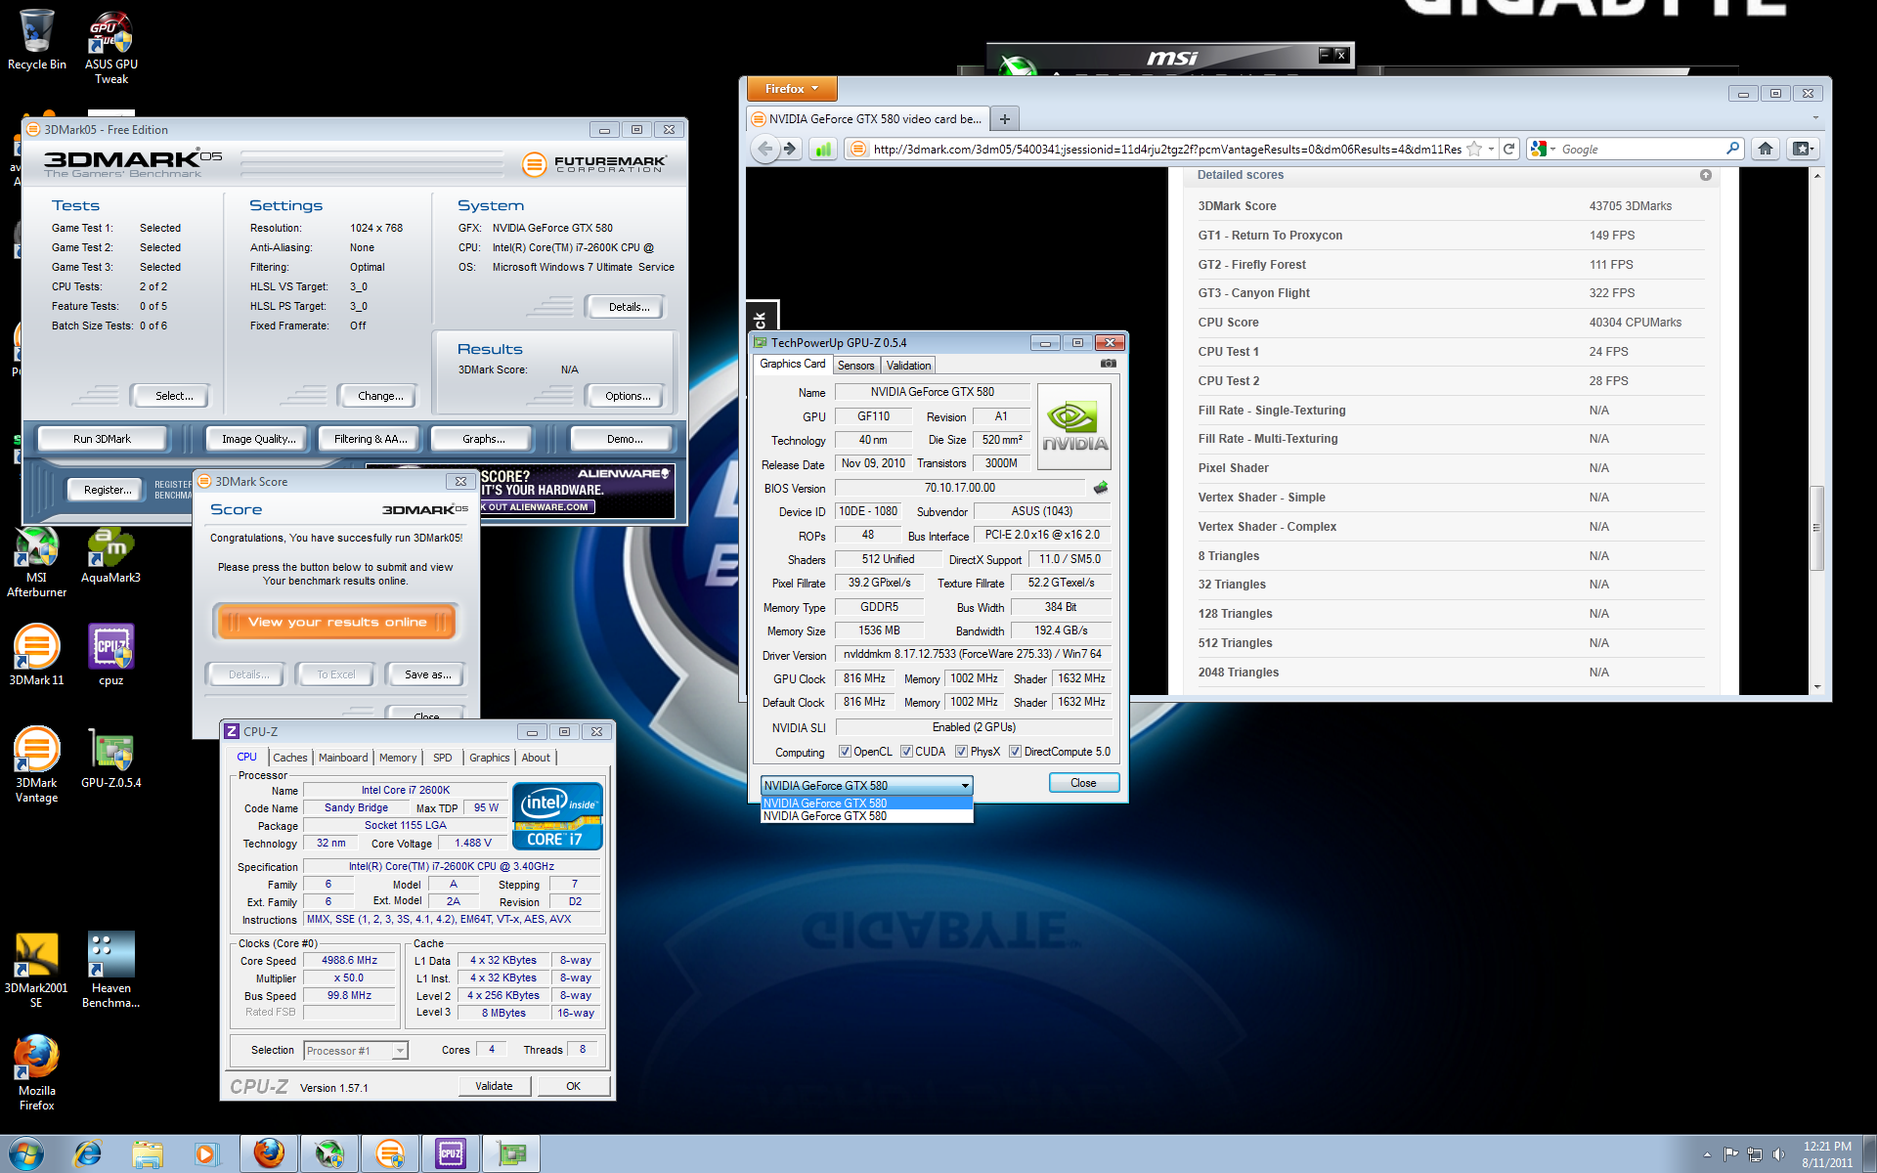Collapse Detailed scores section toggle

click(x=1705, y=175)
